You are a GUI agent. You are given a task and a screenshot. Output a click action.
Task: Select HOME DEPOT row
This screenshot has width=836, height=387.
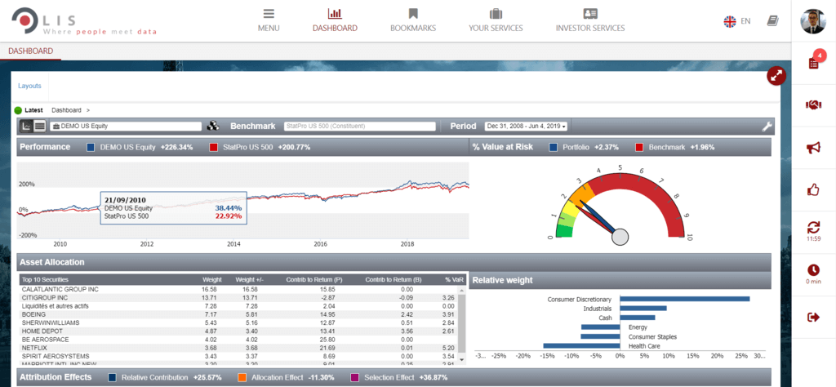point(238,331)
